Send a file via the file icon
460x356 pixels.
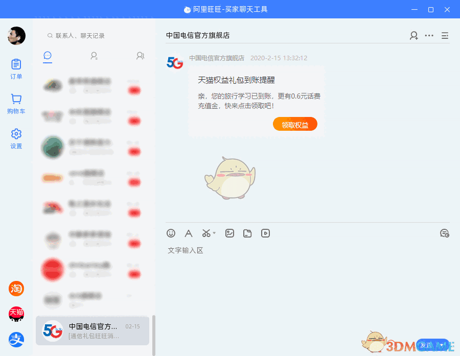[247, 233]
